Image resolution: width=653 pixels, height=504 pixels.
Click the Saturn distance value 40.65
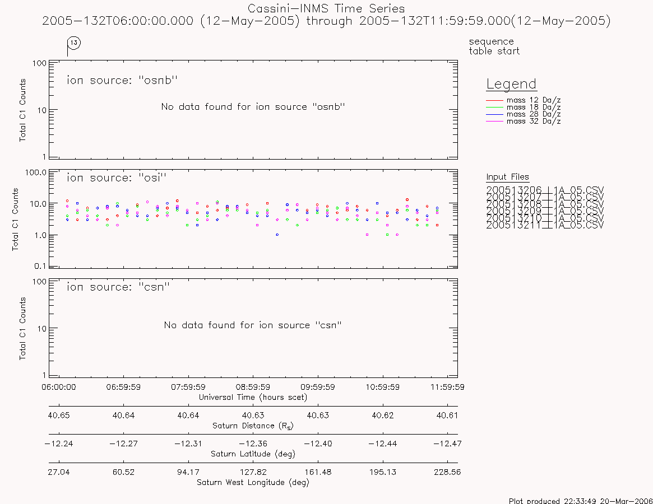click(x=59, y=416)
